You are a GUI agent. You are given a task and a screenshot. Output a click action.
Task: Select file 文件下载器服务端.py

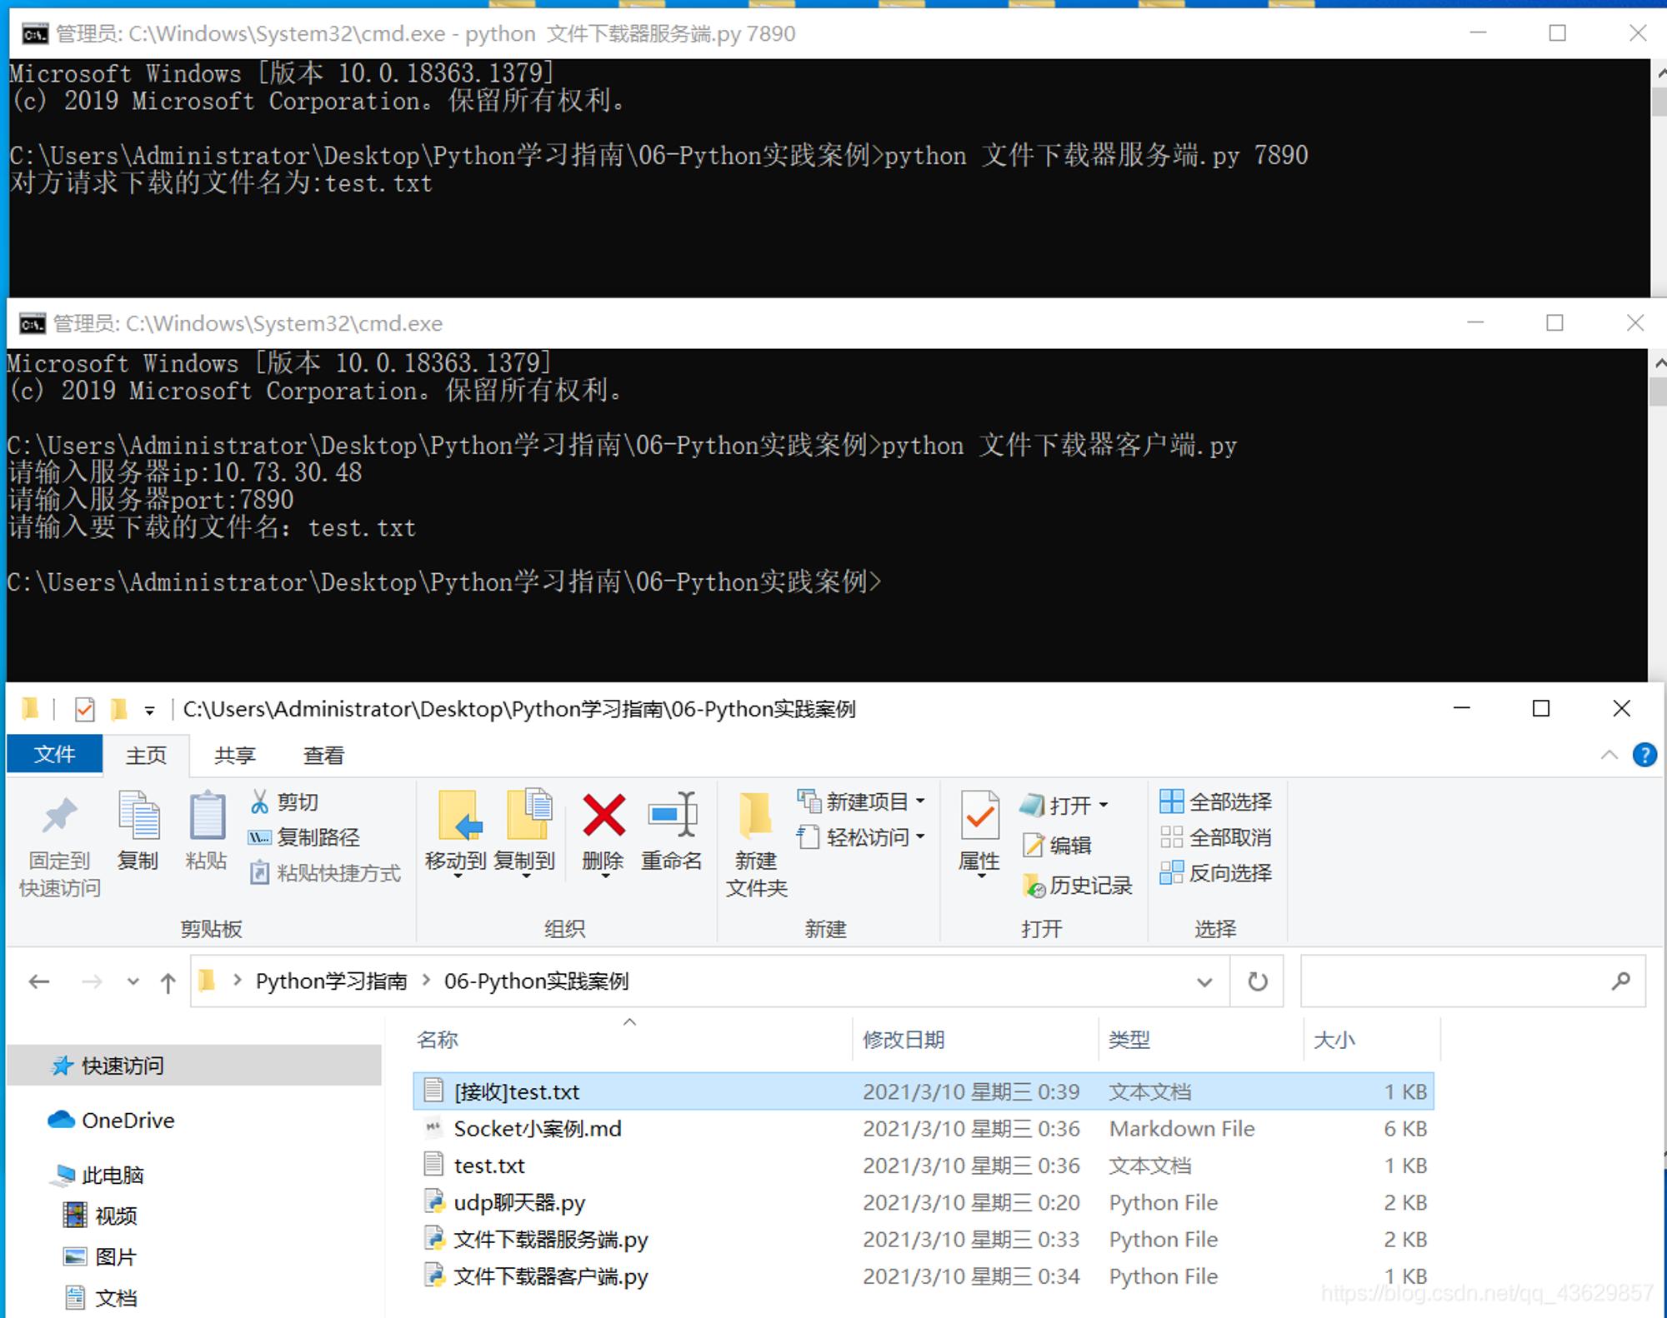coord(924,1240)
